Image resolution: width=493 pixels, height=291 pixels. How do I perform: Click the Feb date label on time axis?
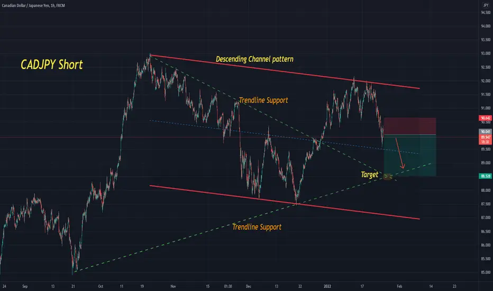pyautogui.click(x=399, y=286)
